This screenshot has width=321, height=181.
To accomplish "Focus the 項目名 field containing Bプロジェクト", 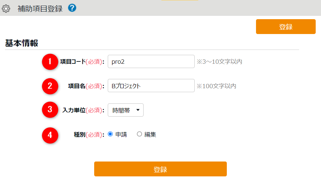I will click(151, 86).
